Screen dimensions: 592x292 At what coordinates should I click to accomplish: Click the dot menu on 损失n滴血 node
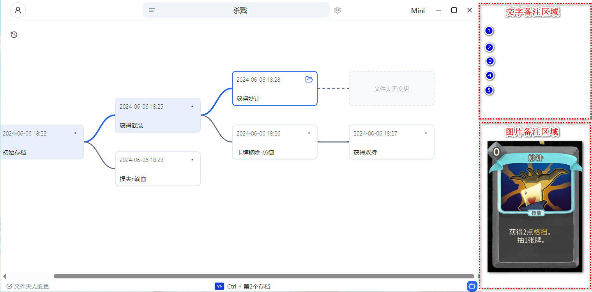pos(192,160)
